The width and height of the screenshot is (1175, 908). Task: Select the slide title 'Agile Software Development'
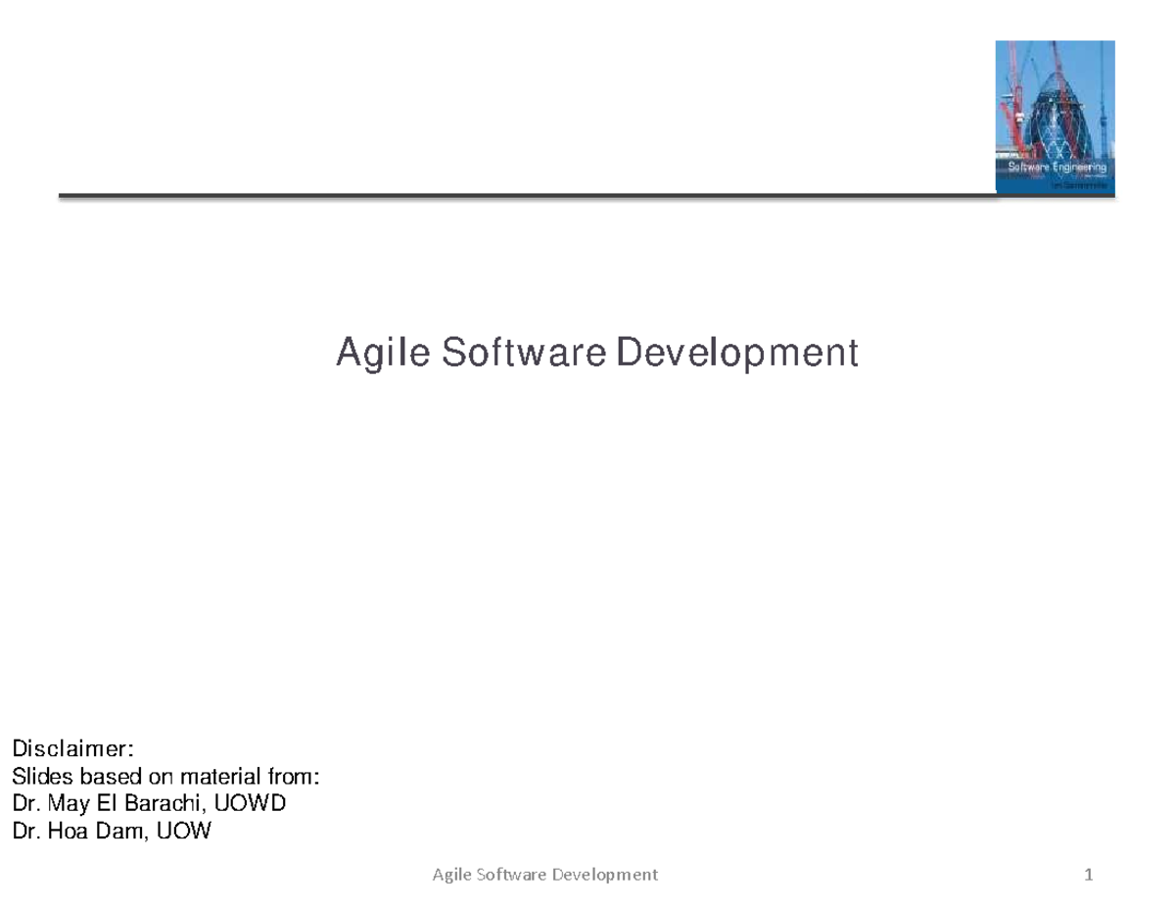click(x=596, y=353)
